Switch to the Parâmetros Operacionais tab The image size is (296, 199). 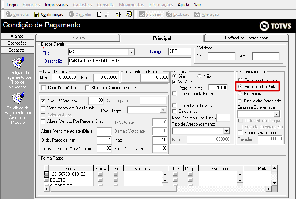(x=247, y=38)
